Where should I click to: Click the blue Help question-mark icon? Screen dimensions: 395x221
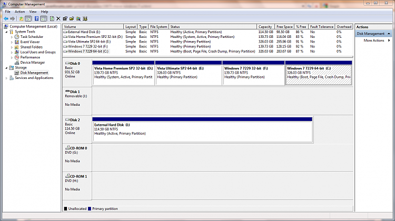pyautogui.click(x=36, y=18)
